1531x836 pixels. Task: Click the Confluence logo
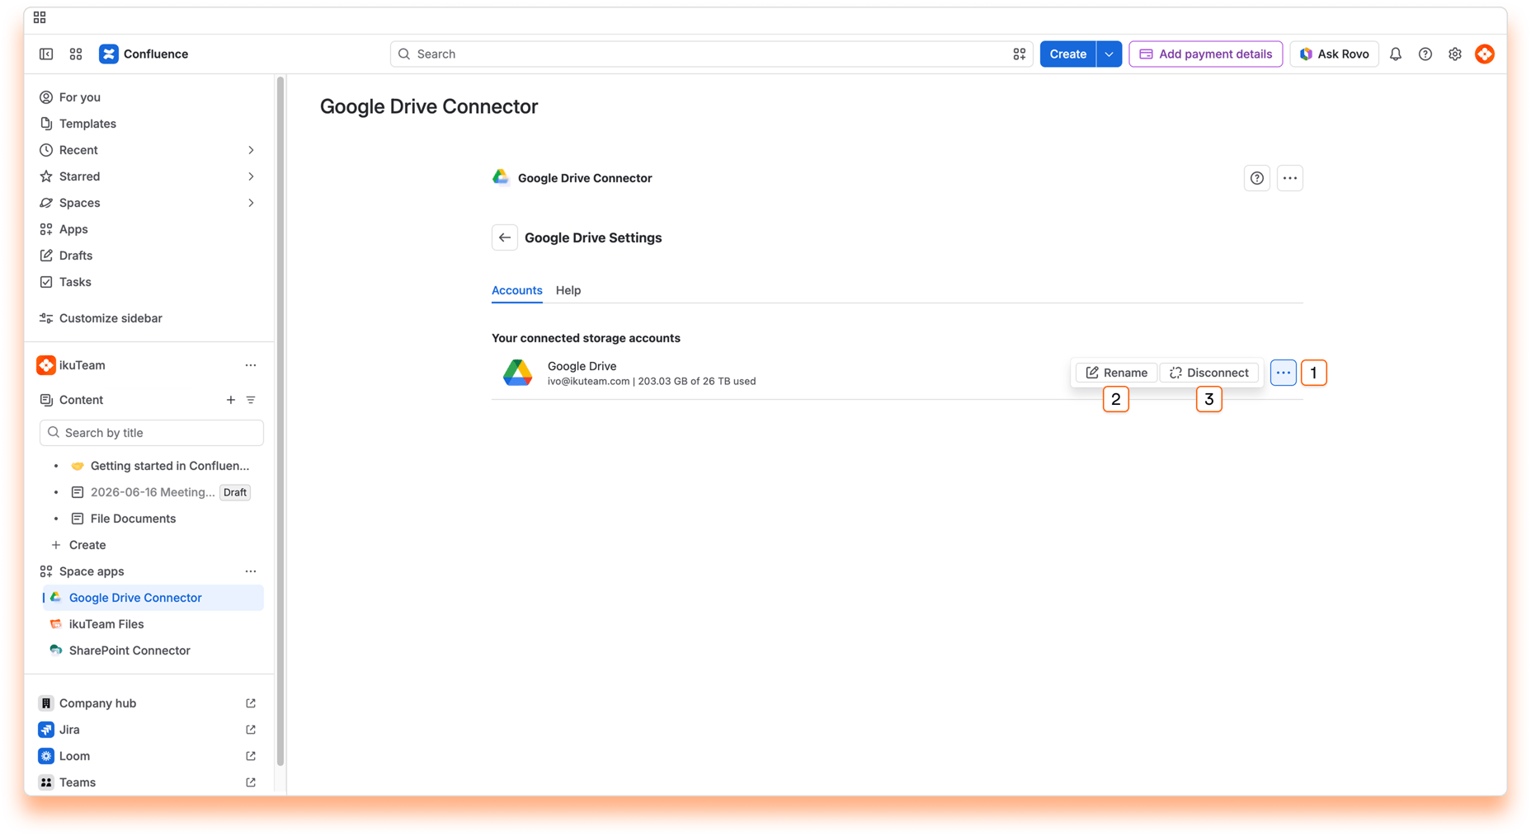tap(144, 54)
